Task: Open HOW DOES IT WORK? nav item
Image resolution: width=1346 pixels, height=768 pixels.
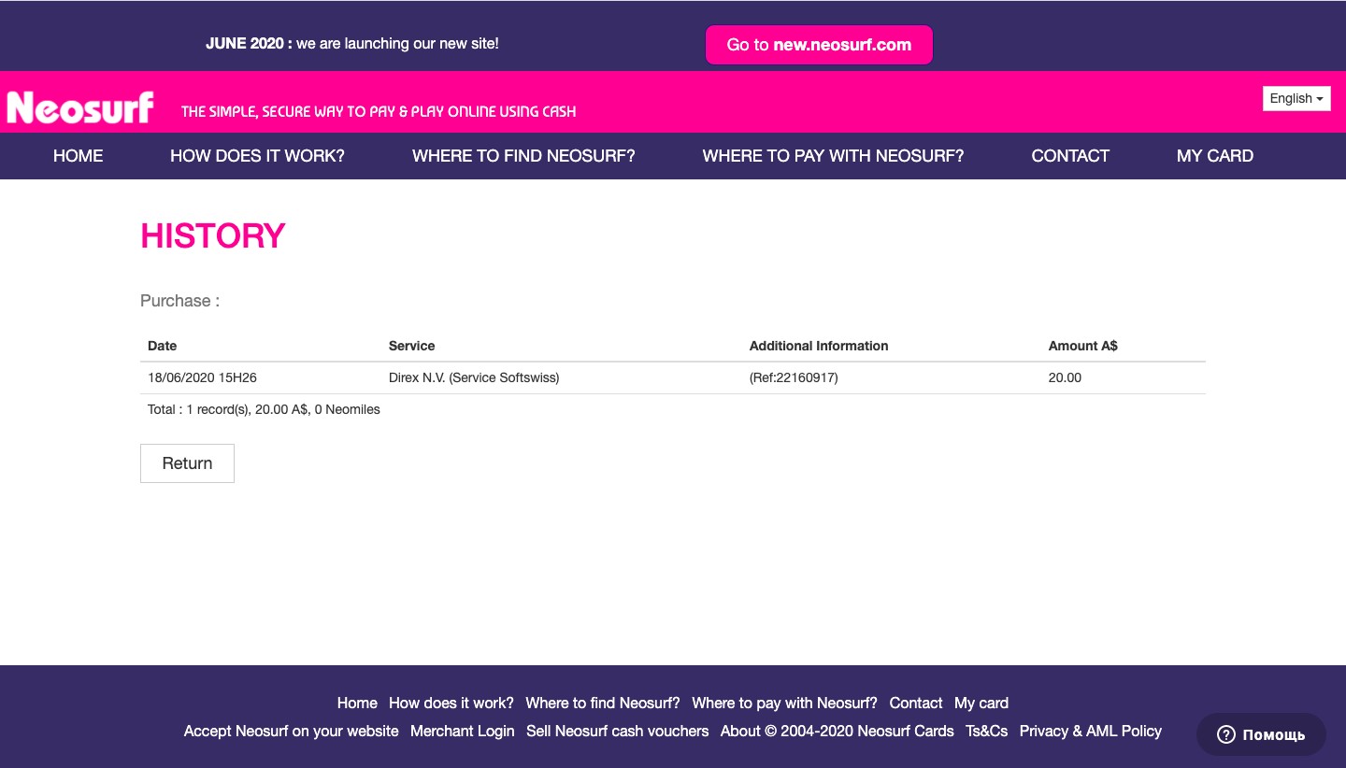Action: 257,156
